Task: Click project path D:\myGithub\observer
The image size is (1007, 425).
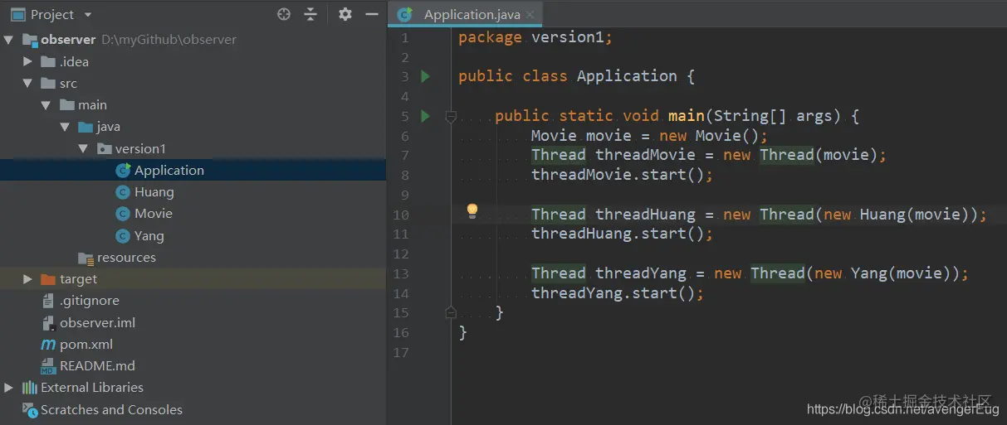Action: tap(169, 40)
